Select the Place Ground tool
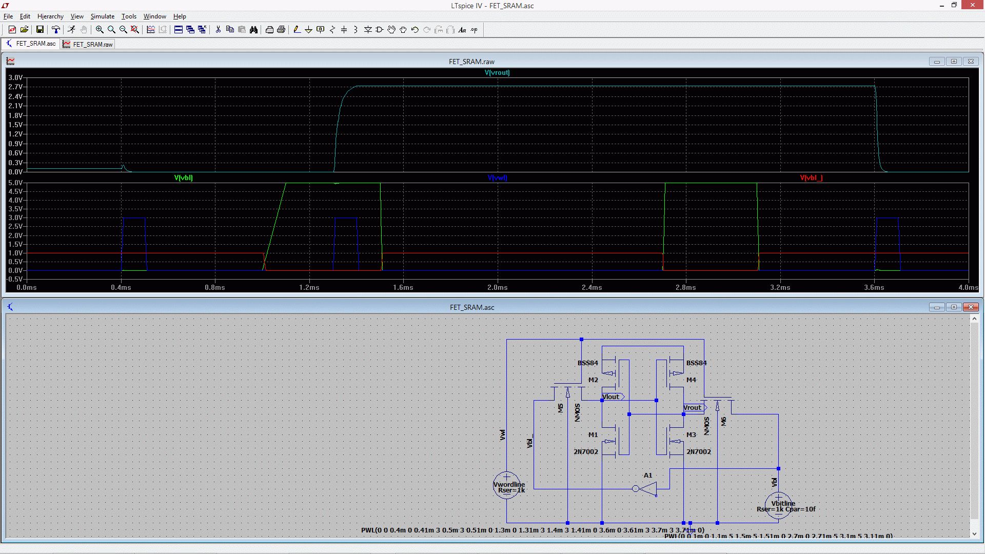 click(308, 30)
